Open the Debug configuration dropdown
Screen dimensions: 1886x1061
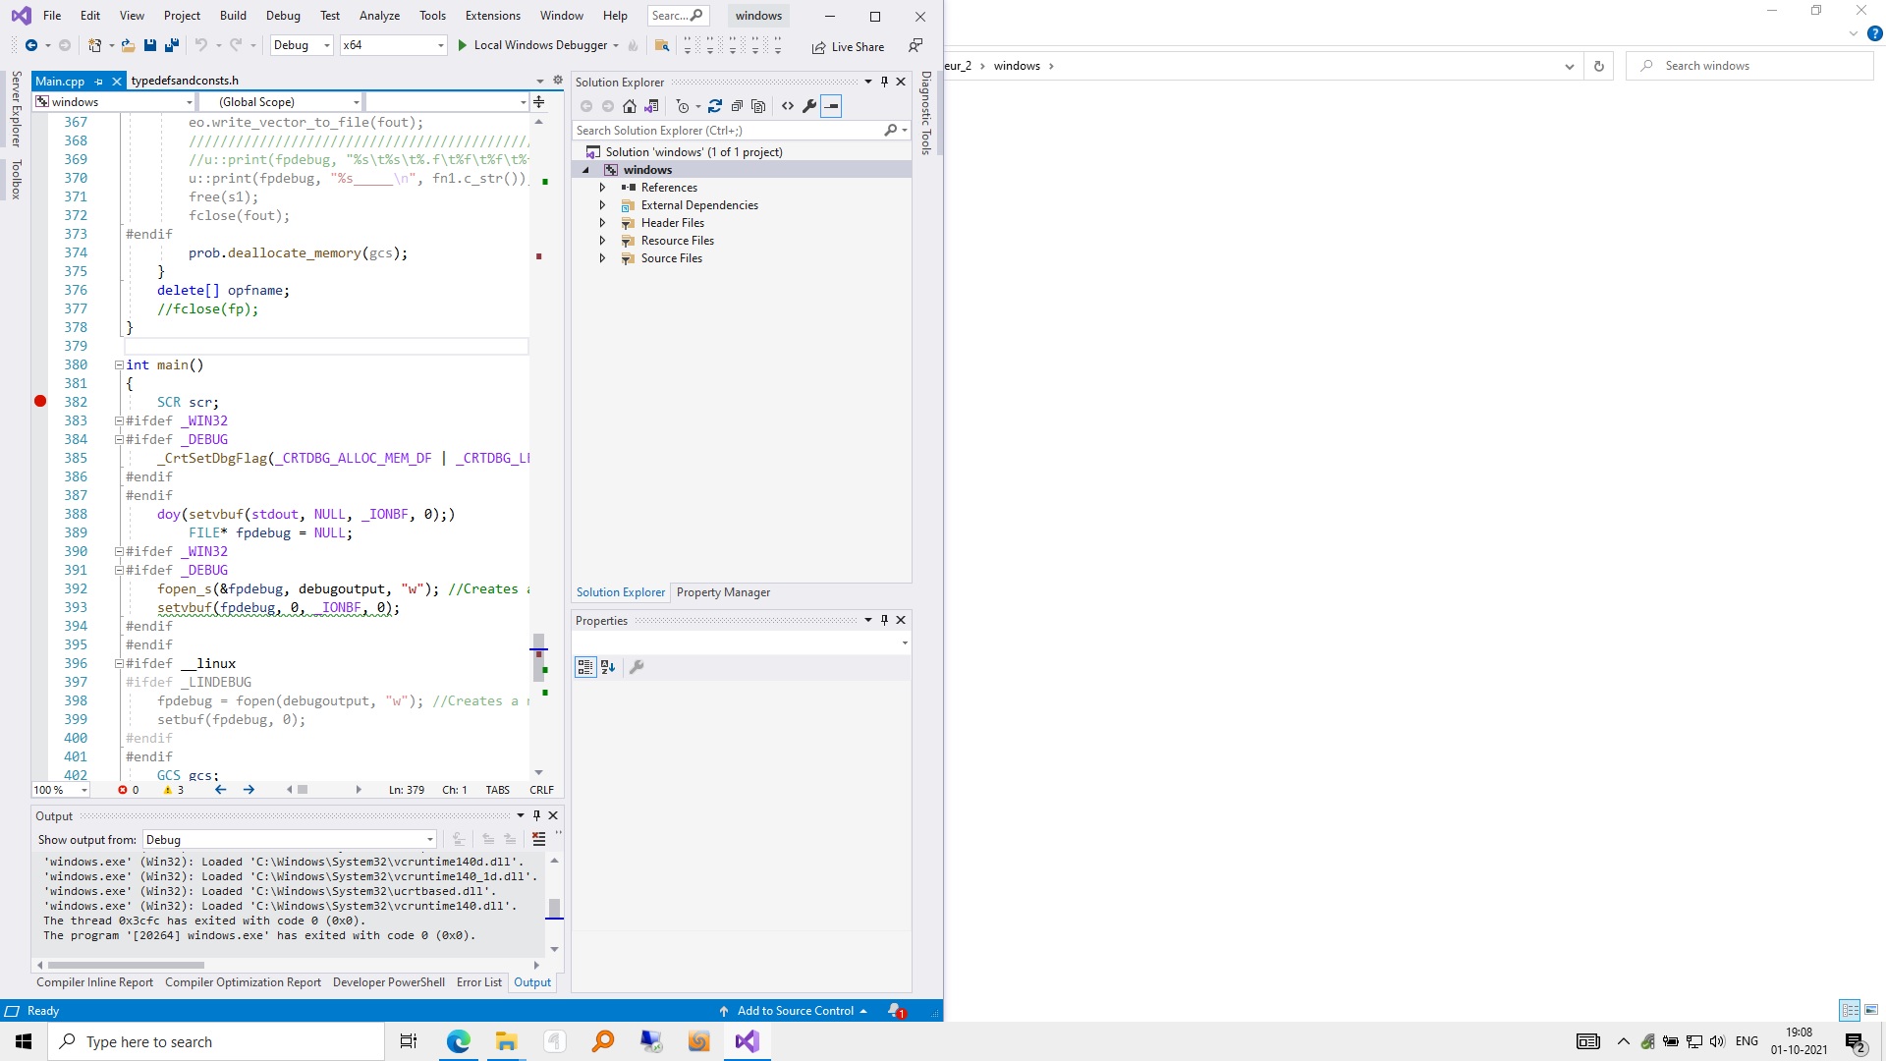coord(302,45)
